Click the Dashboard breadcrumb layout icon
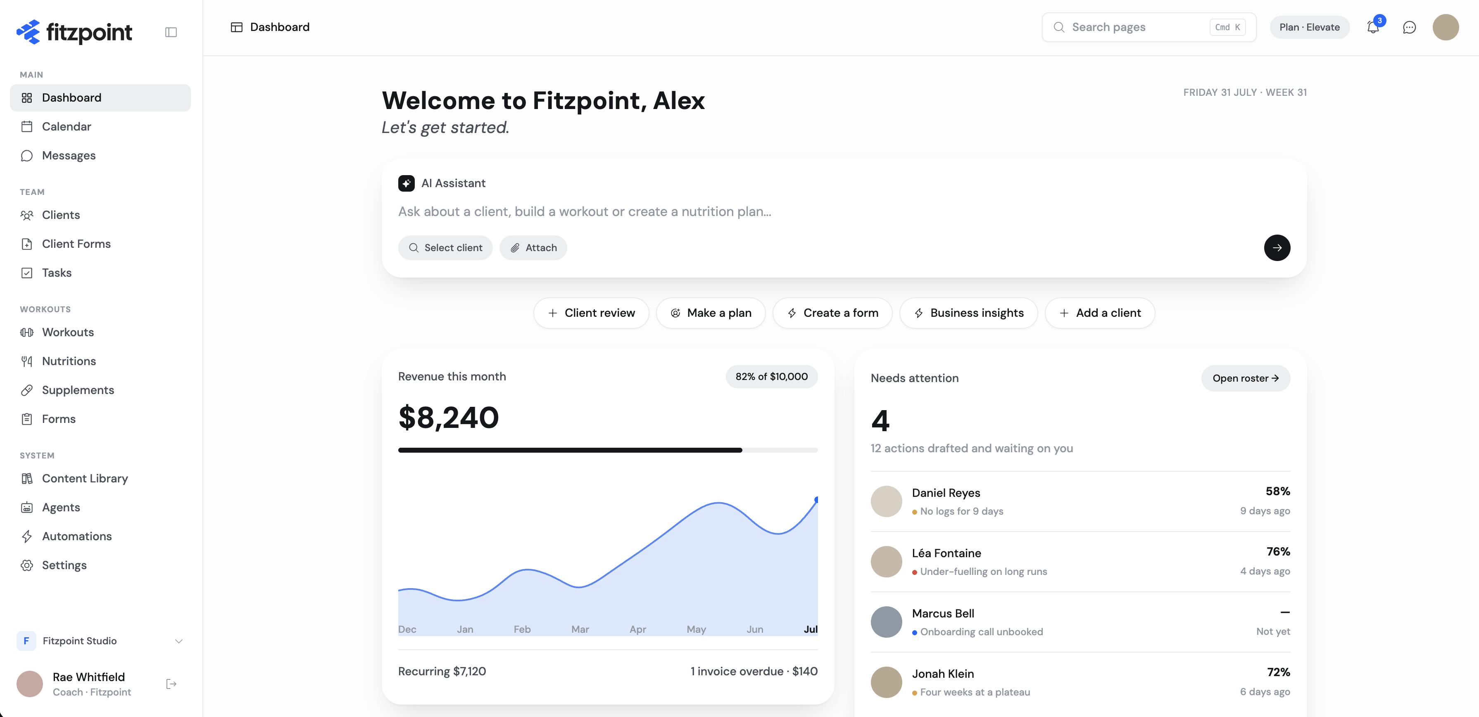Image resolution: width=1479 pixels, height=717 pixels. pyautogui.click(x=237, y=27)
